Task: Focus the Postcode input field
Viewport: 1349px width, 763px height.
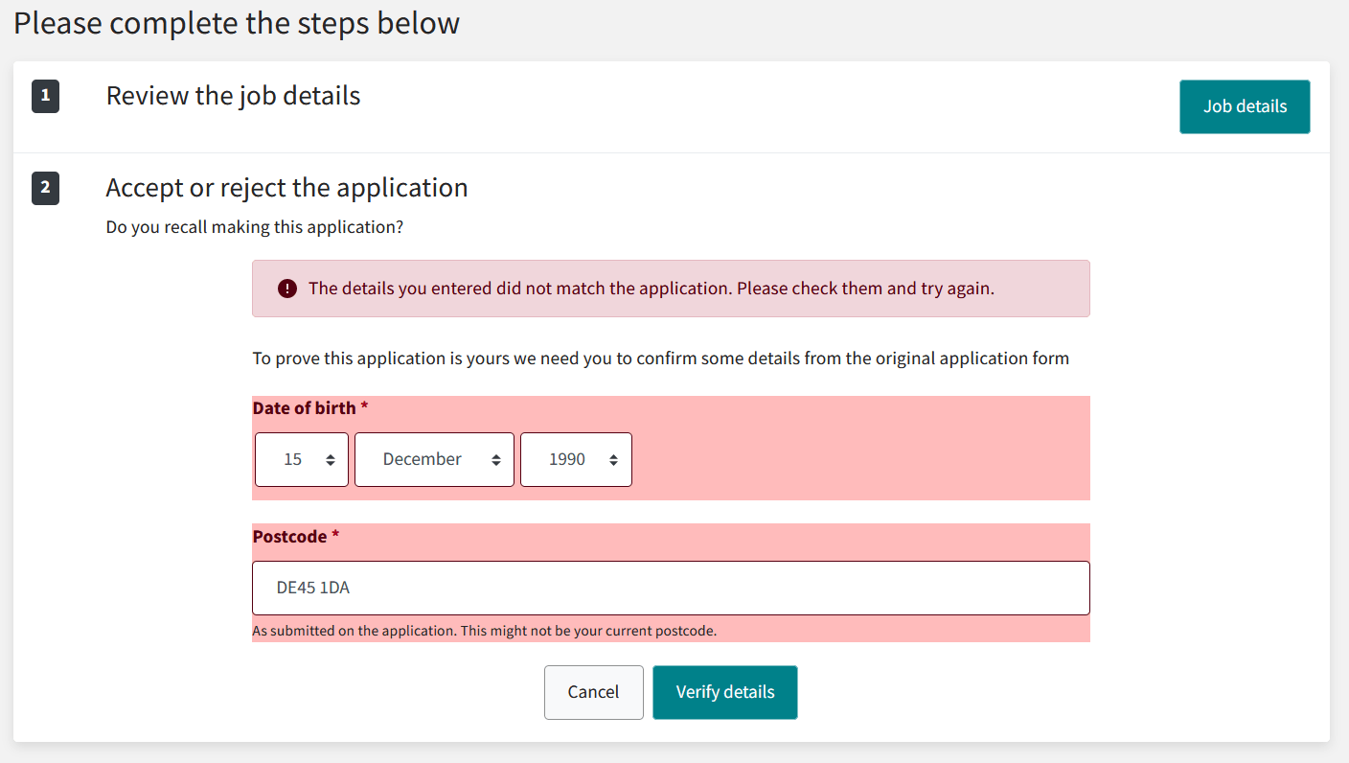Action: click(671, 588)
